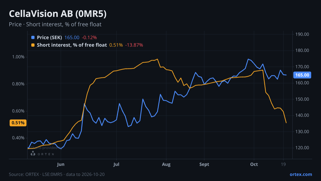
Task: Click the subtitle Price · Short interest, % of free float
Action: coord(55,24)
